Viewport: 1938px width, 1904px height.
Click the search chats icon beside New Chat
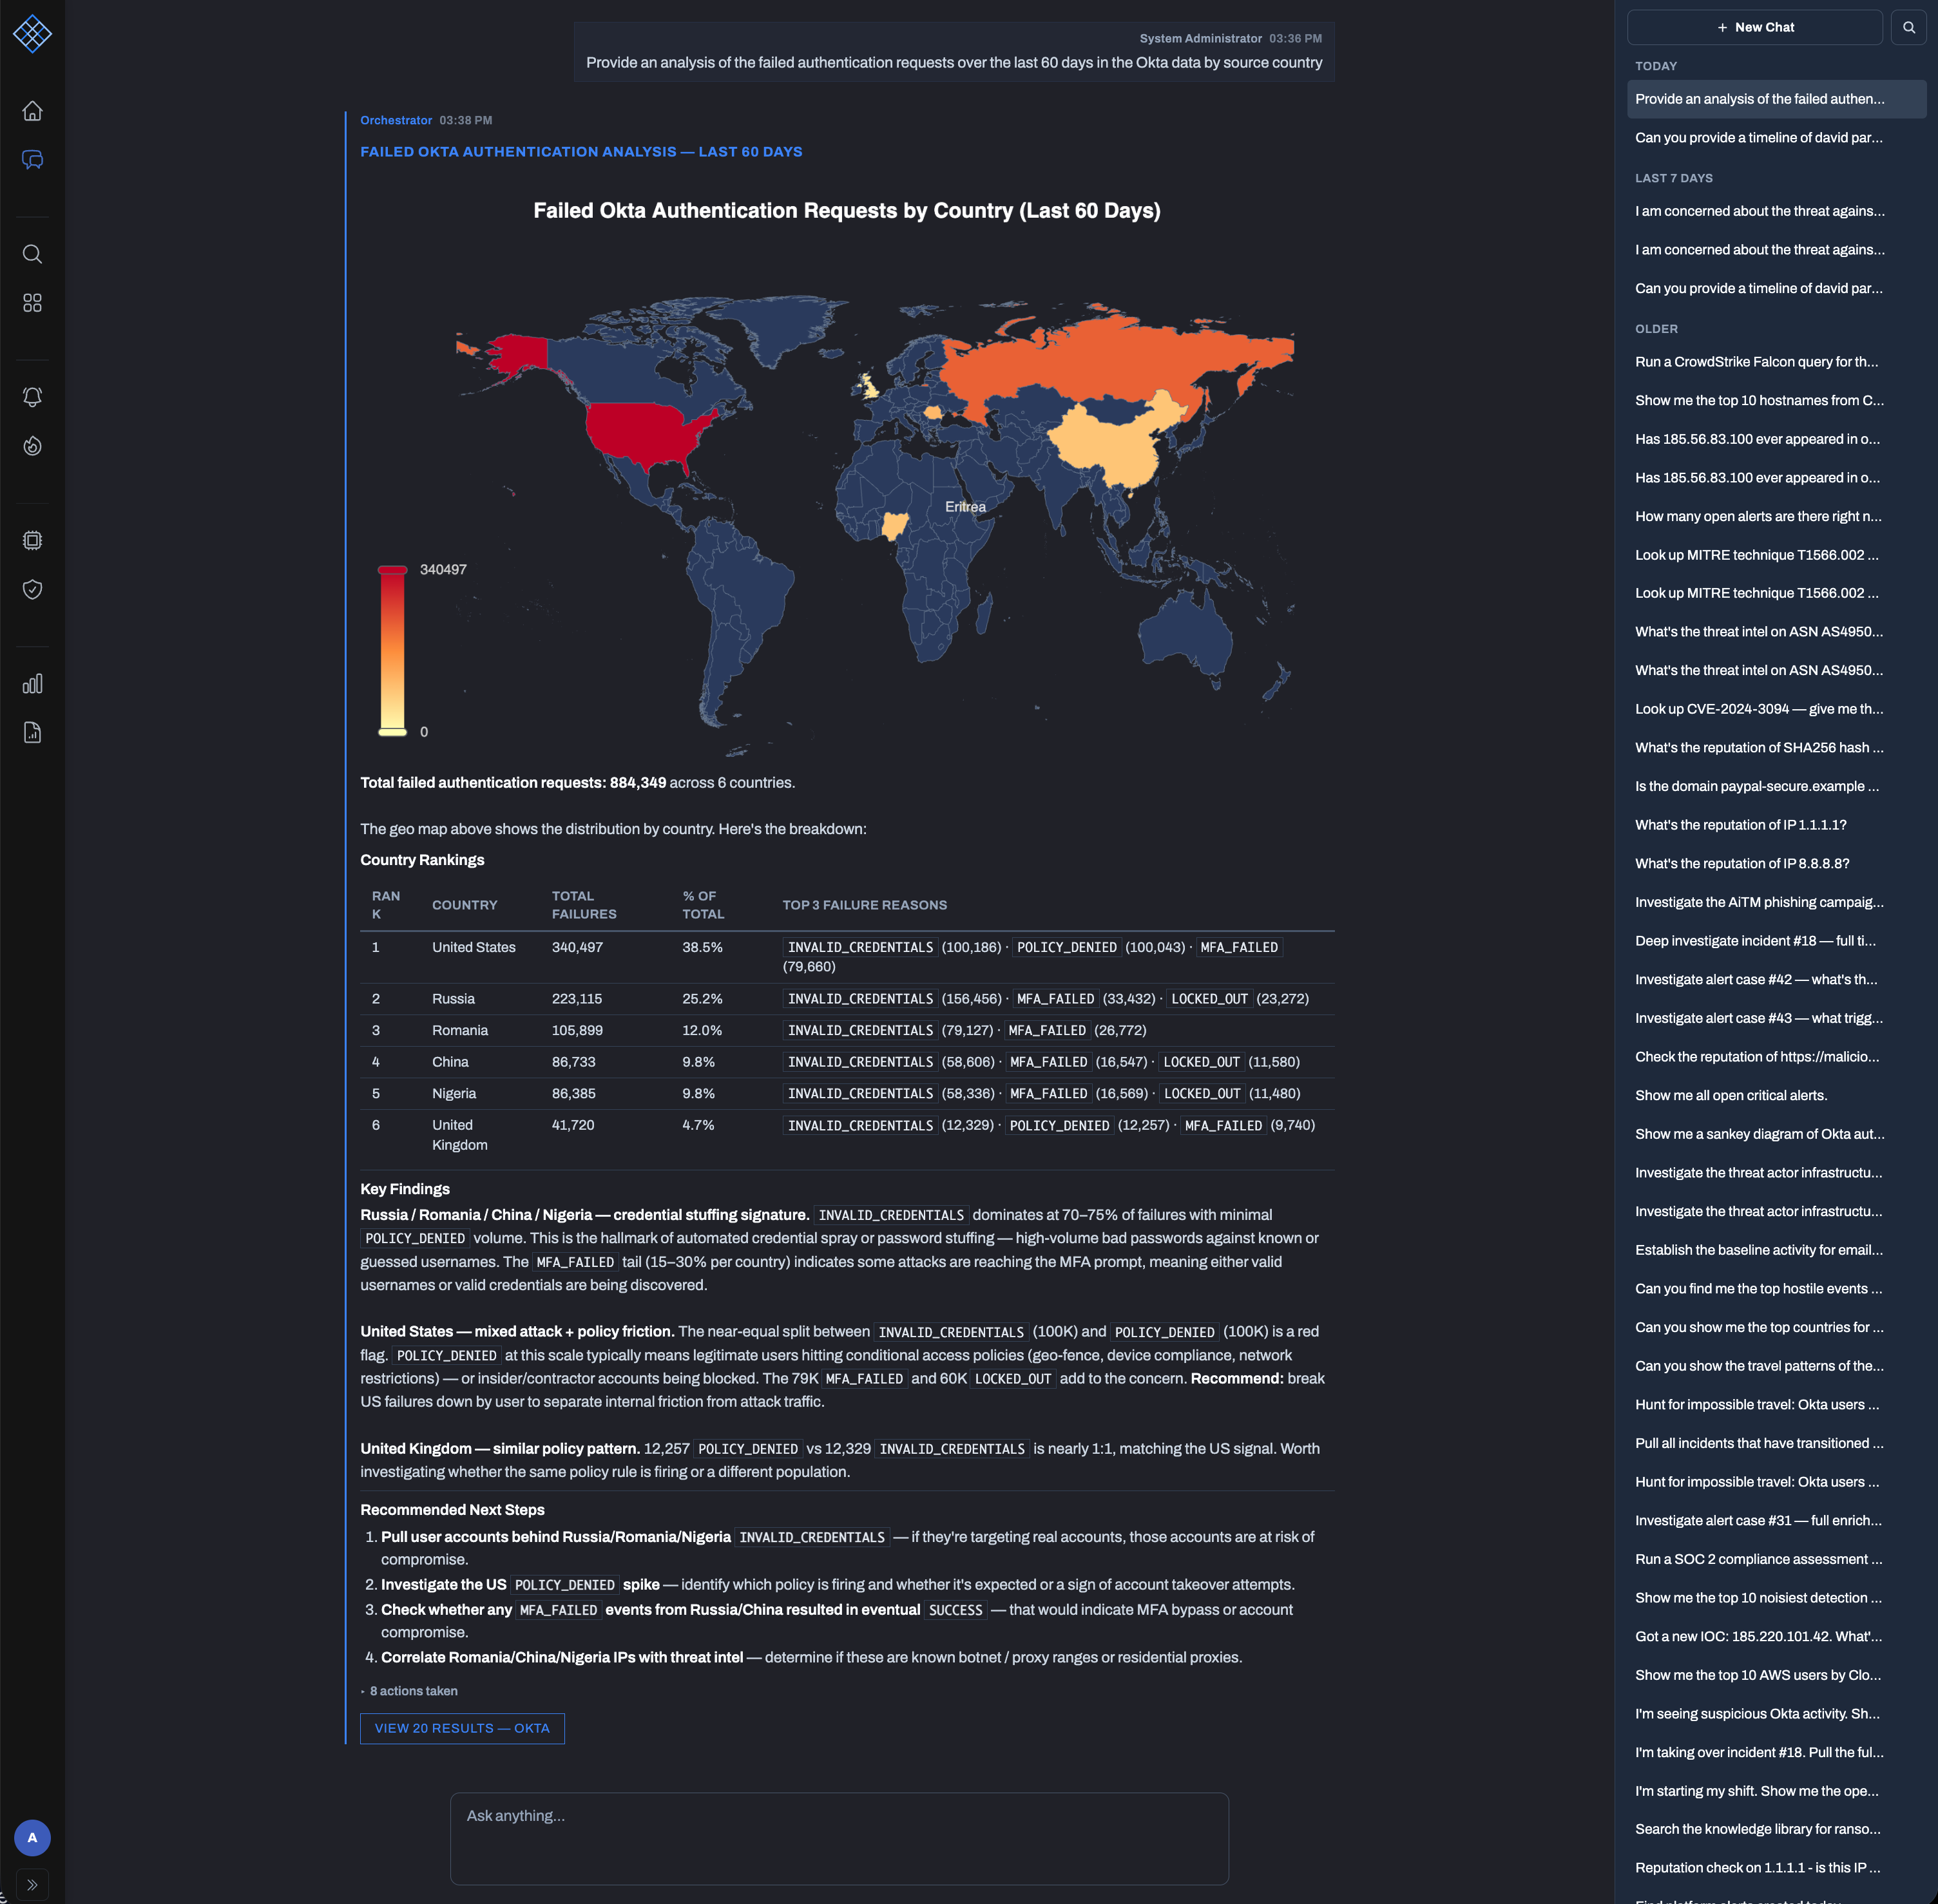[1908, 28]
